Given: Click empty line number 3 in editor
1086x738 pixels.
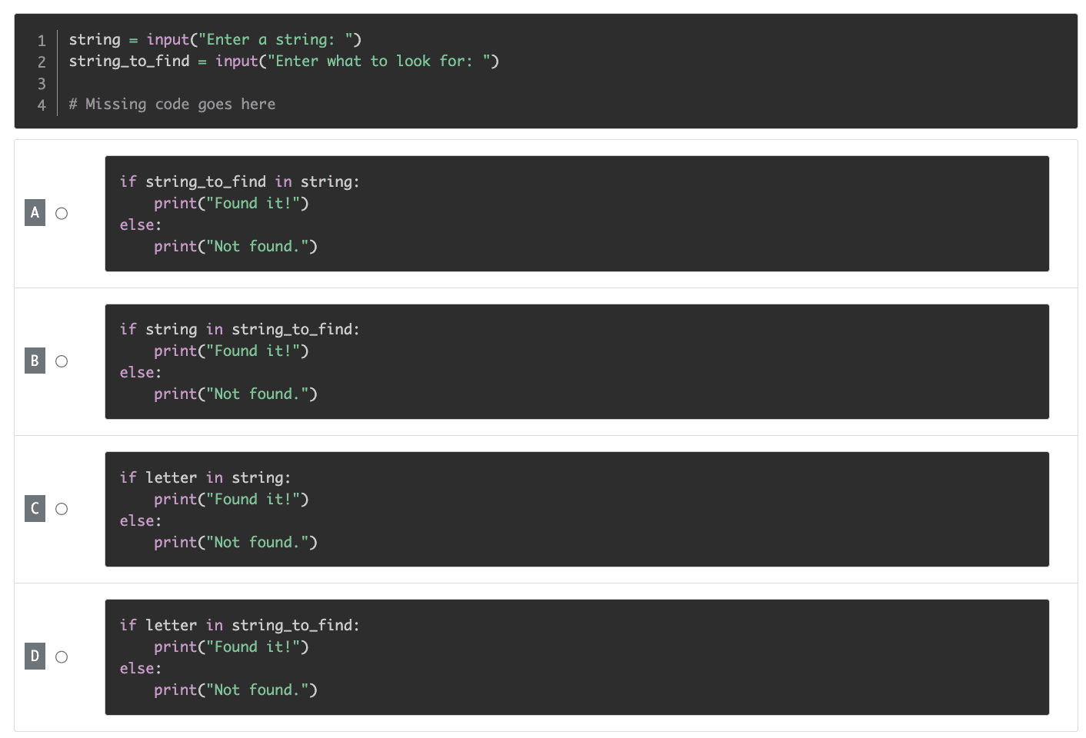Looking at the screenshot, I should coord(42,83).
